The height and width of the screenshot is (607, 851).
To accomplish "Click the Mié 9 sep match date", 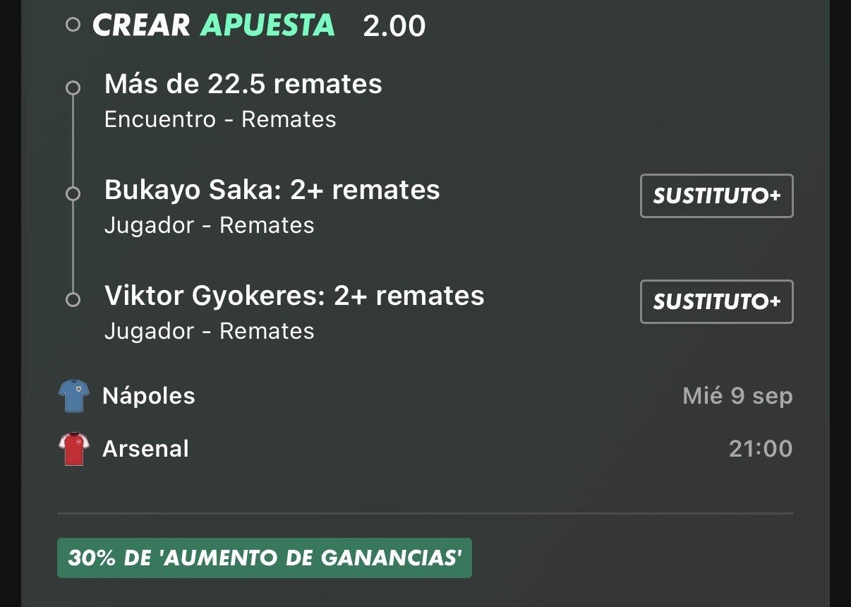I will [738, 396].
